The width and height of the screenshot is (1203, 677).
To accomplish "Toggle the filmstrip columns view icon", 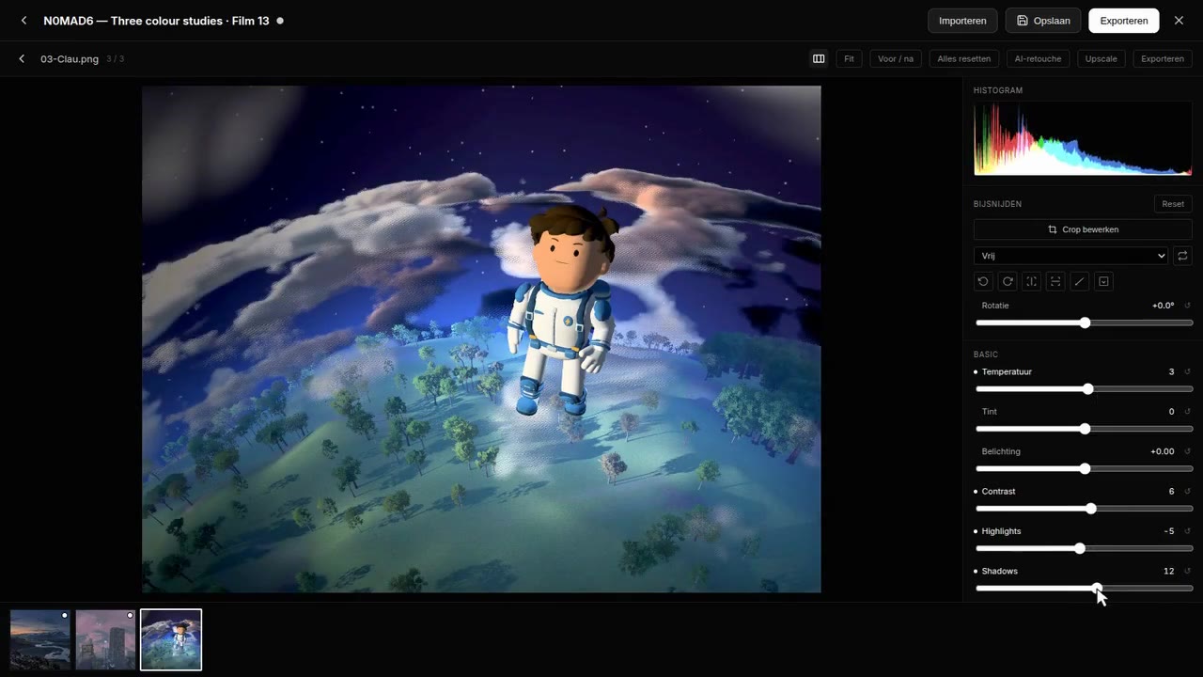I will tap(819, 58).
